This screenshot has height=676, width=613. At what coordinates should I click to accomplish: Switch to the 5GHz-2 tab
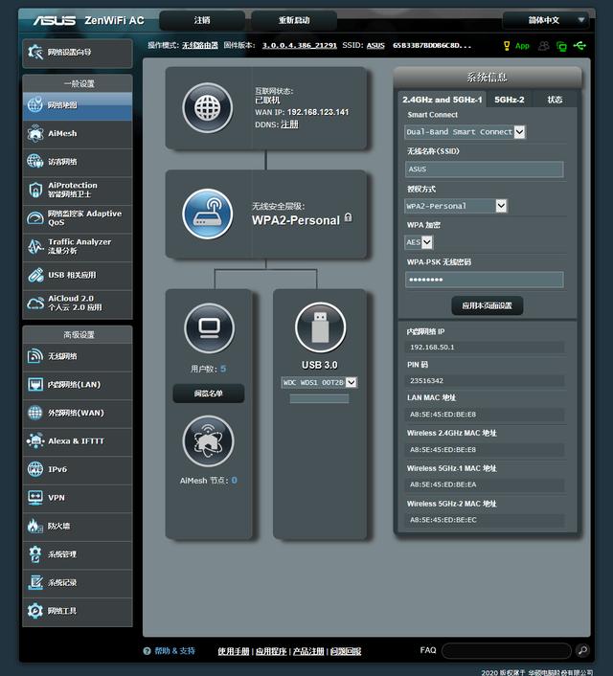[509, 100]
